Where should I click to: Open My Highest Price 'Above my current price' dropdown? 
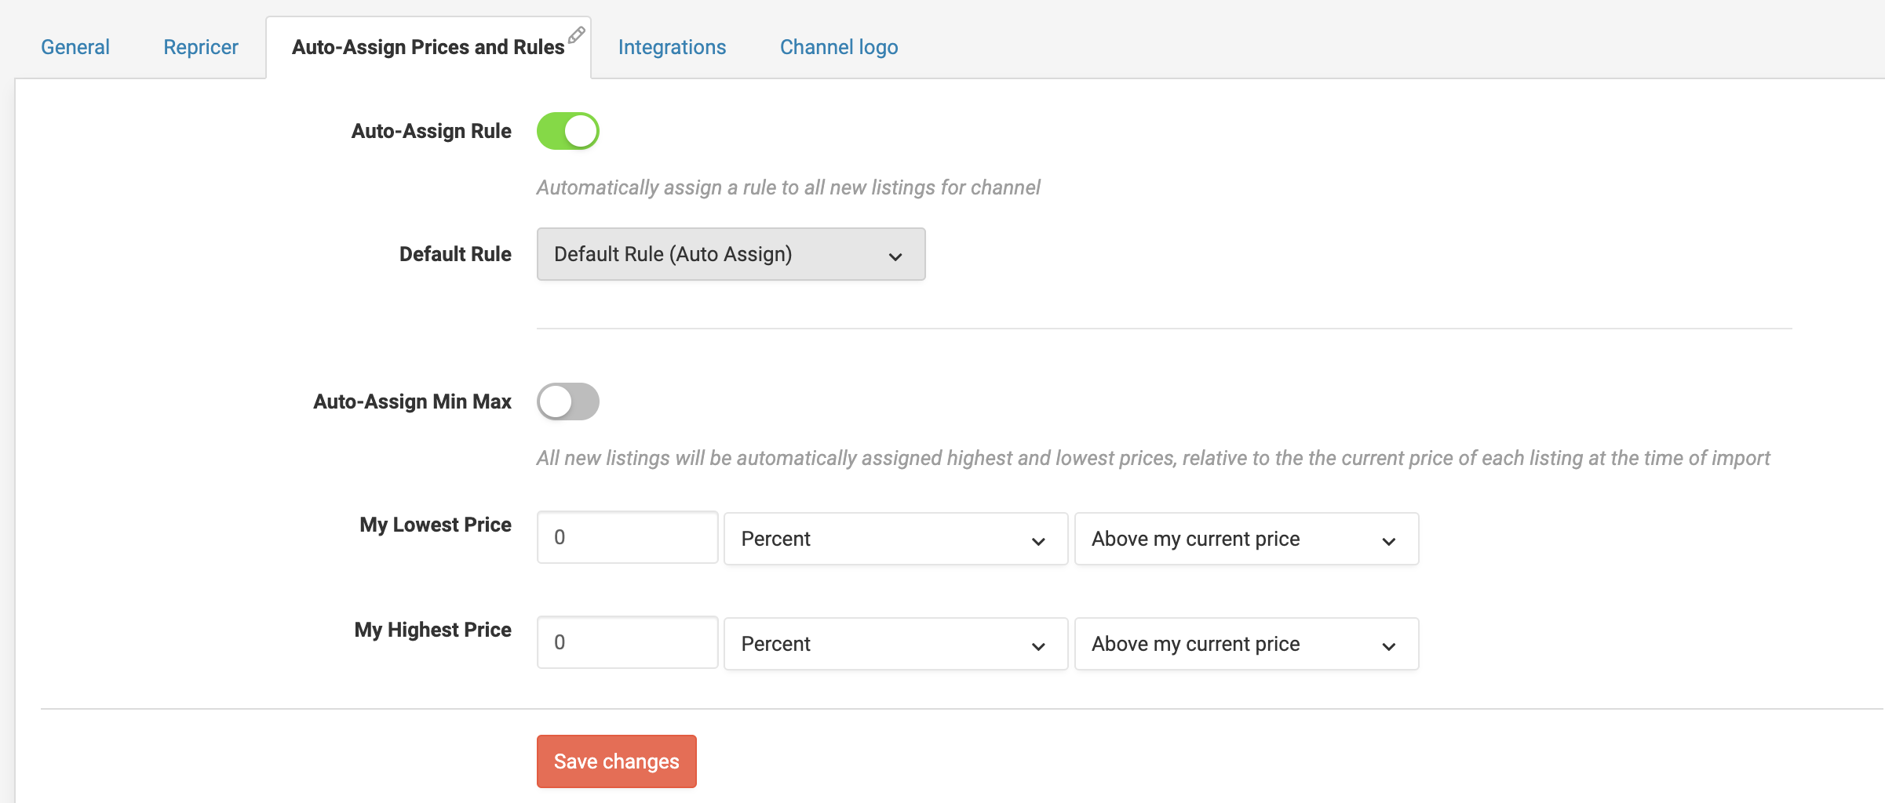(1246, 644)
